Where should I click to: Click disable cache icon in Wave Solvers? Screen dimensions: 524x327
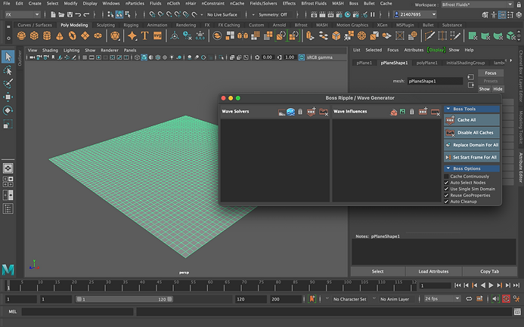(324, 112)
